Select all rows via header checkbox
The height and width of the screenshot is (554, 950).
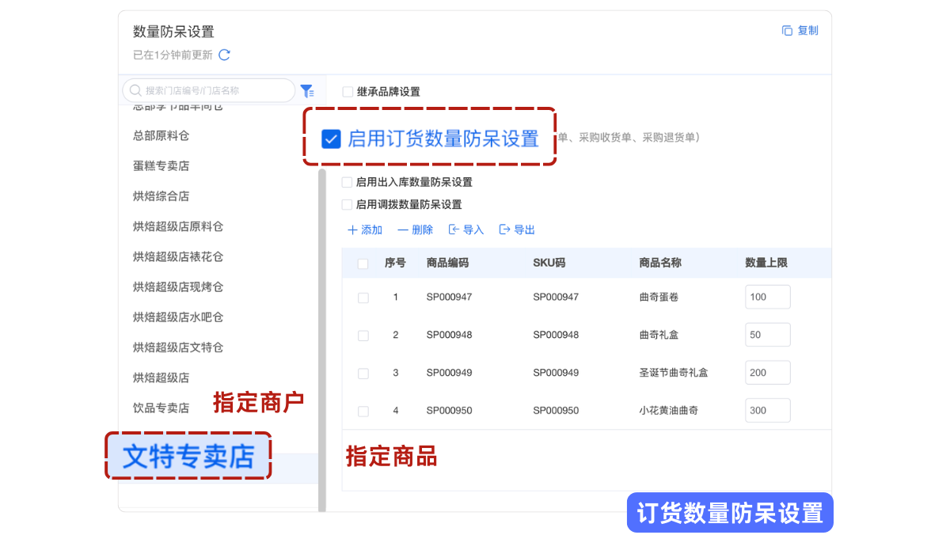tap(363, 264)
